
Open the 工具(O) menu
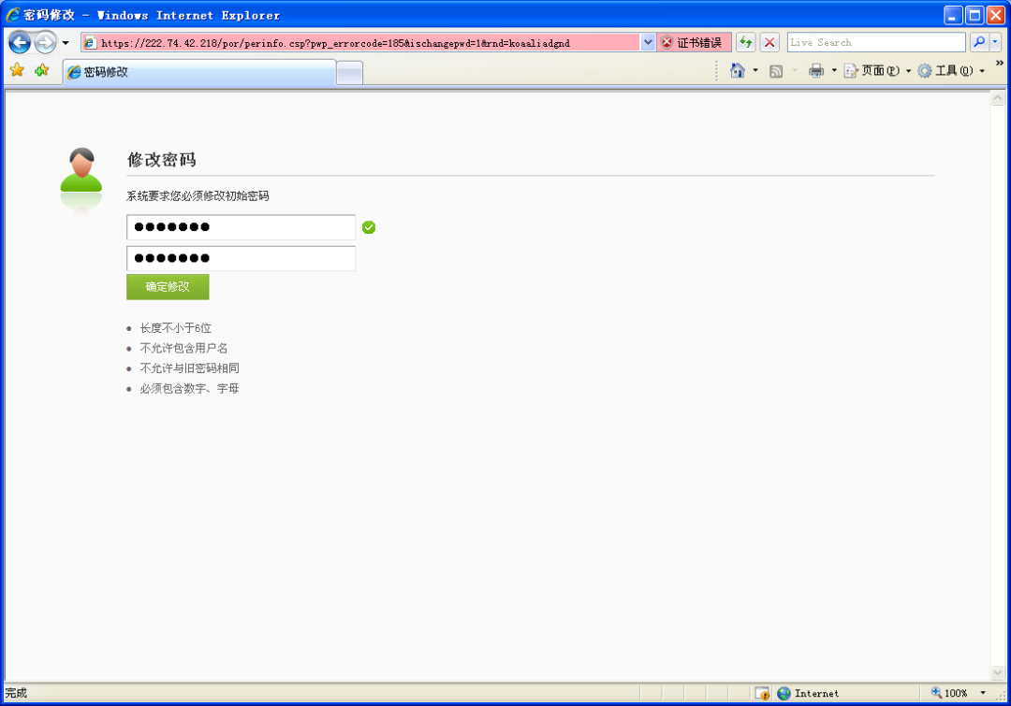[x=951, y=71]
